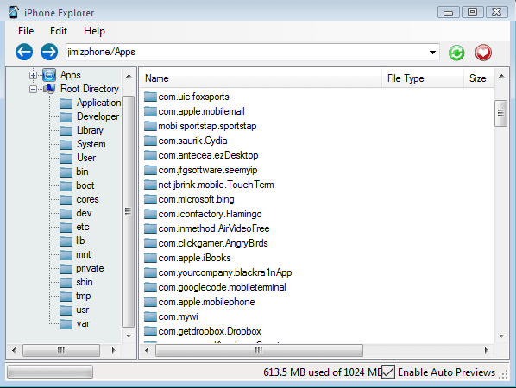Screen dimensions: 516x388
Task: Click the var folder icon in tree
Action: pos(66,324)
